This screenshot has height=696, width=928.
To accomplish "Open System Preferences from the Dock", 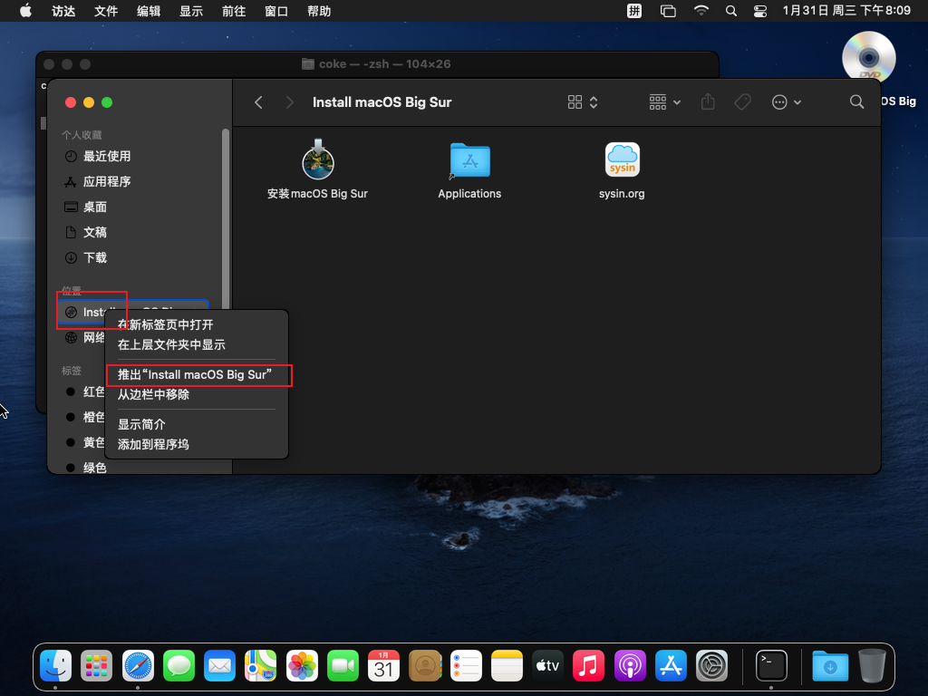I will (711, 665).
